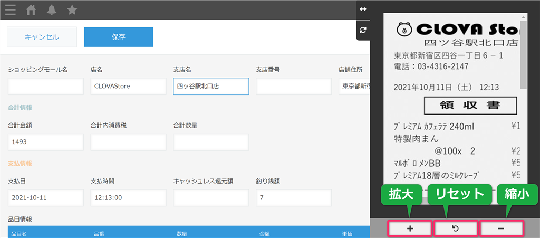The height and width of the screenshot is (238, 540).
Task: Click the 合計情報 section heading
Action: coord(20,108)
